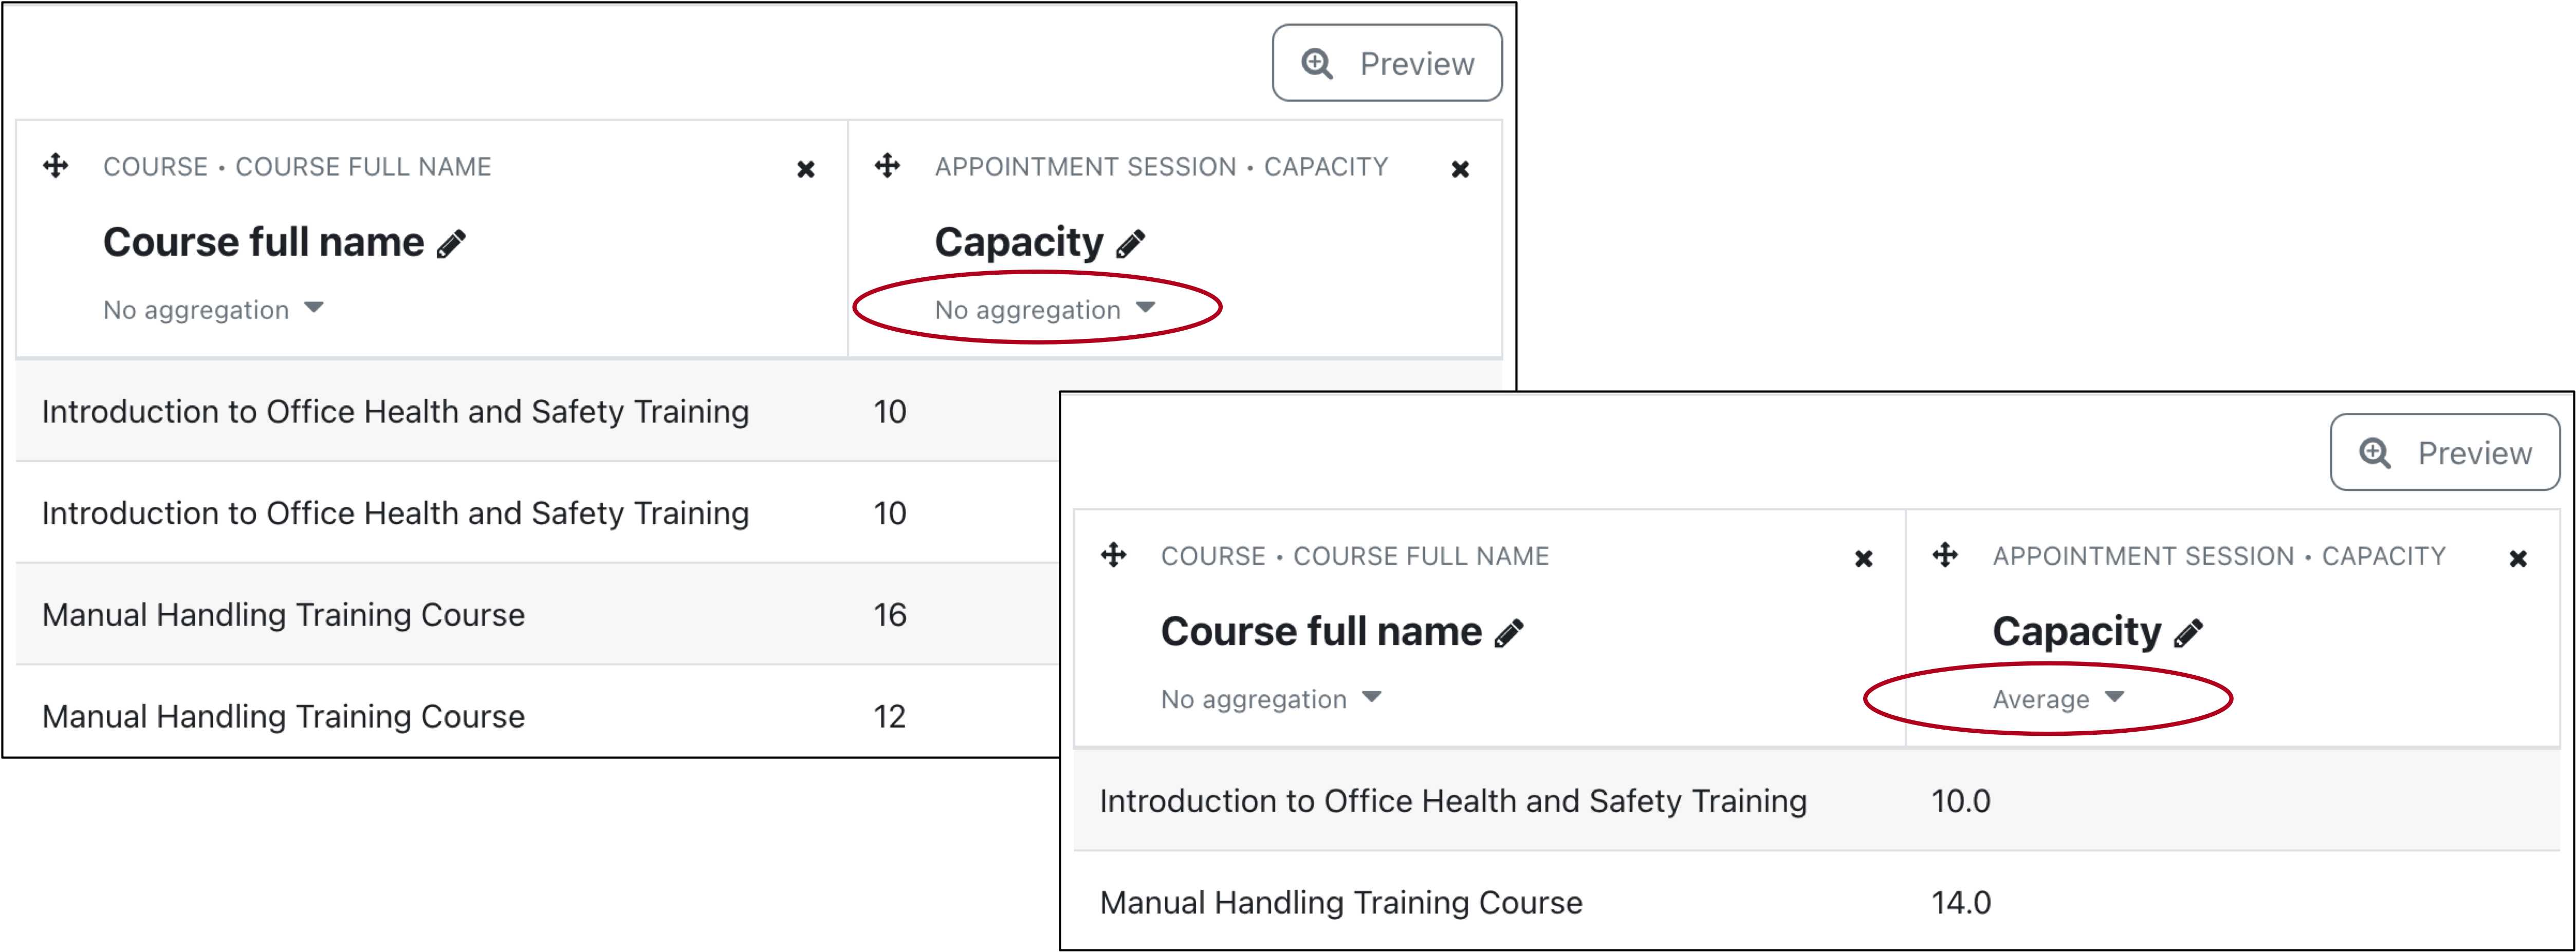Edit Capacity column title in front panel
The height and width of the screenshot is (952, 2576).
[2189, 633]
